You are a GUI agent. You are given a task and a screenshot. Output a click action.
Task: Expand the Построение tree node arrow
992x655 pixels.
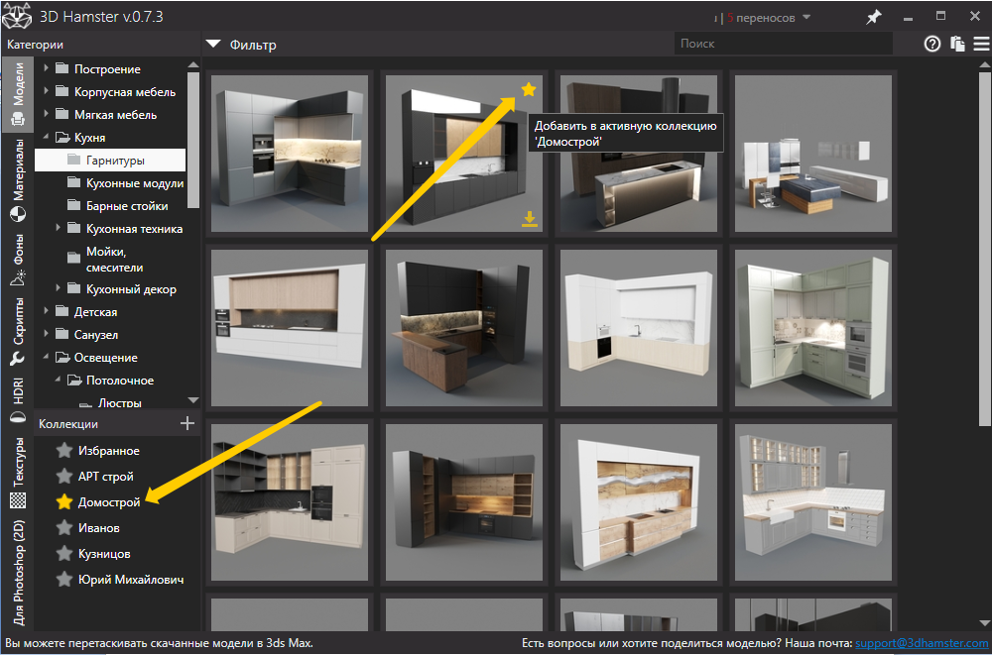point(46,68)
